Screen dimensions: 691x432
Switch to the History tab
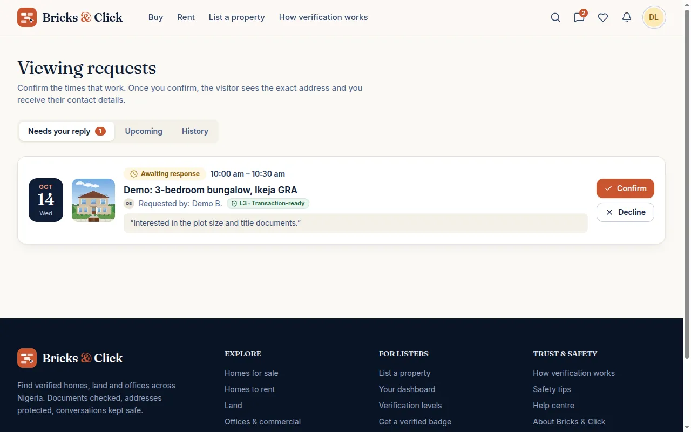[195, 131]
